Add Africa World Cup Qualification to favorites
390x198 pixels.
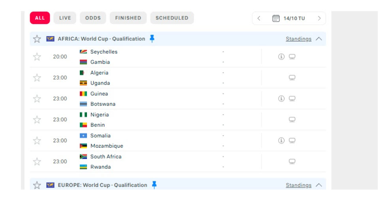(x=37, y=39)
